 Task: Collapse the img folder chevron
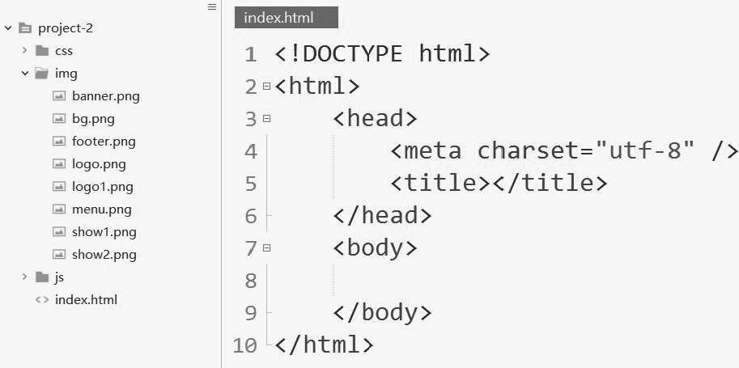coord(25,74)
